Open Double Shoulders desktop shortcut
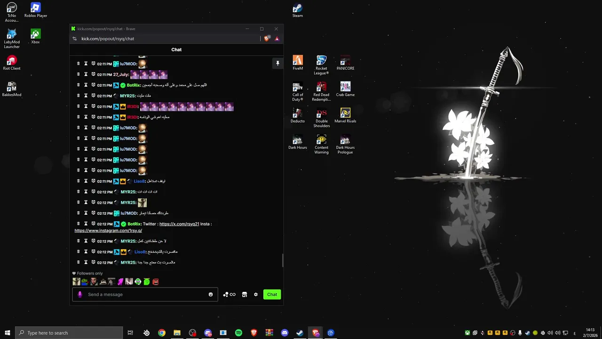 click(x=322, y=118)
